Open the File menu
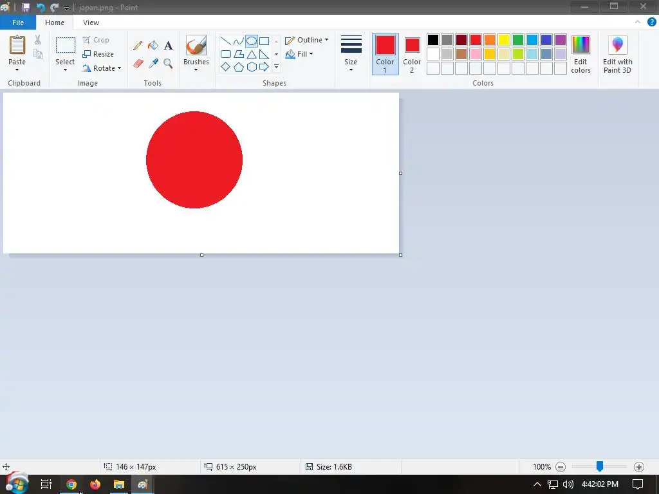The width and height of the screenshot is (659, 494). tap(18, 23)
